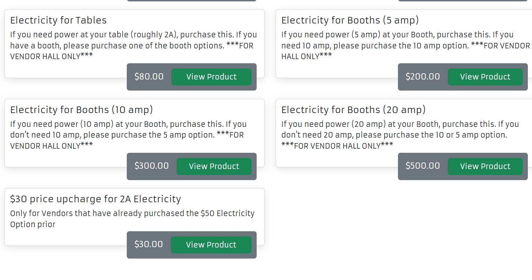
Task: Select the "Electricity for Booths (10 amp)" heading
Action: point(81,110)
